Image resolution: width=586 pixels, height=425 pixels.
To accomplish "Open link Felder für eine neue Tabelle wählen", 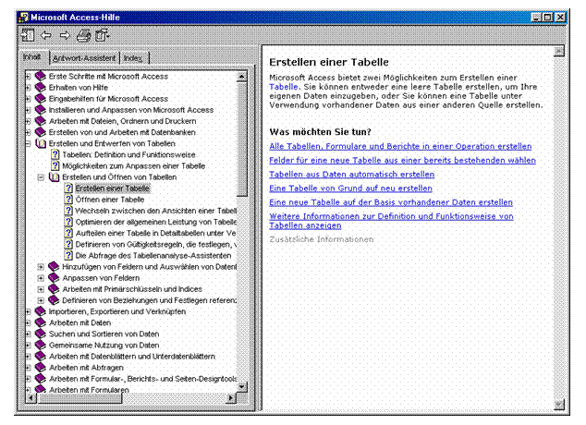I will (x=402, y=160).
